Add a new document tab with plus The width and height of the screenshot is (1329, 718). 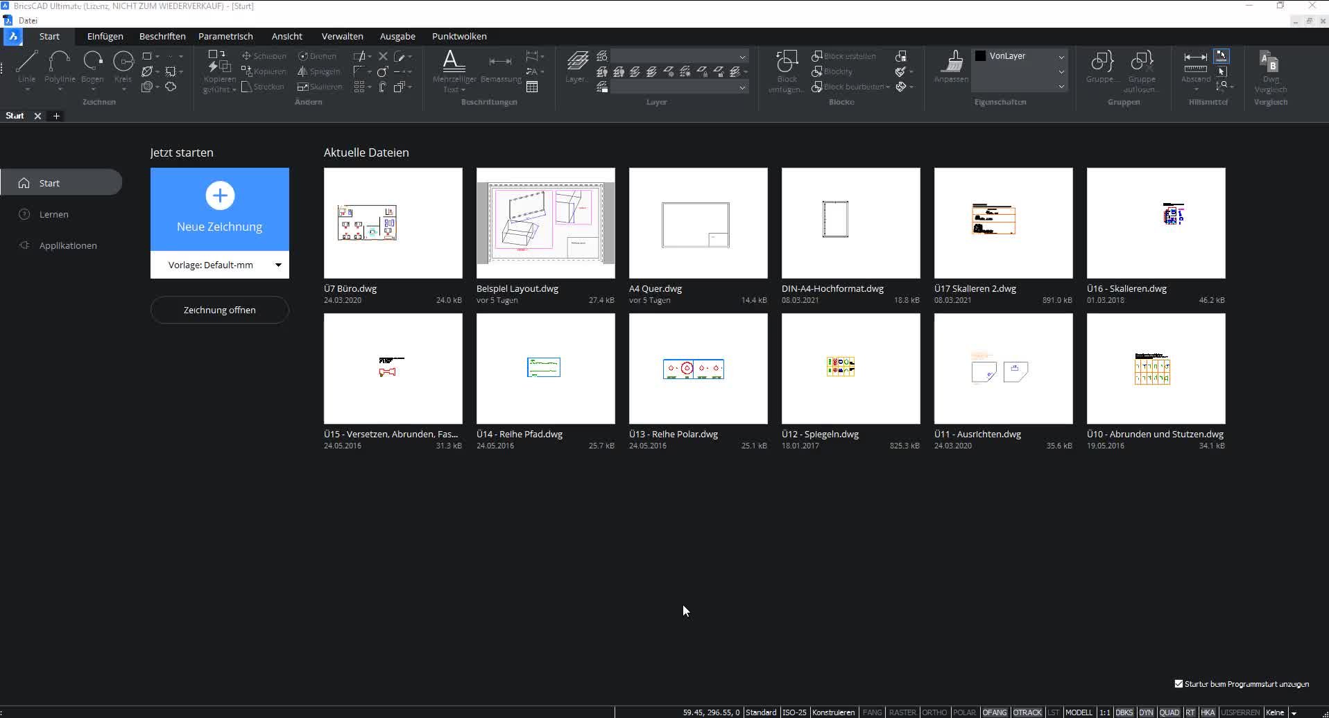57,116
